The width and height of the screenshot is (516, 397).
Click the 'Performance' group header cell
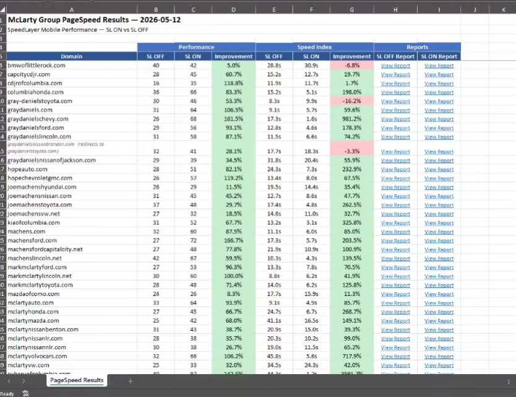coord(196,47)
